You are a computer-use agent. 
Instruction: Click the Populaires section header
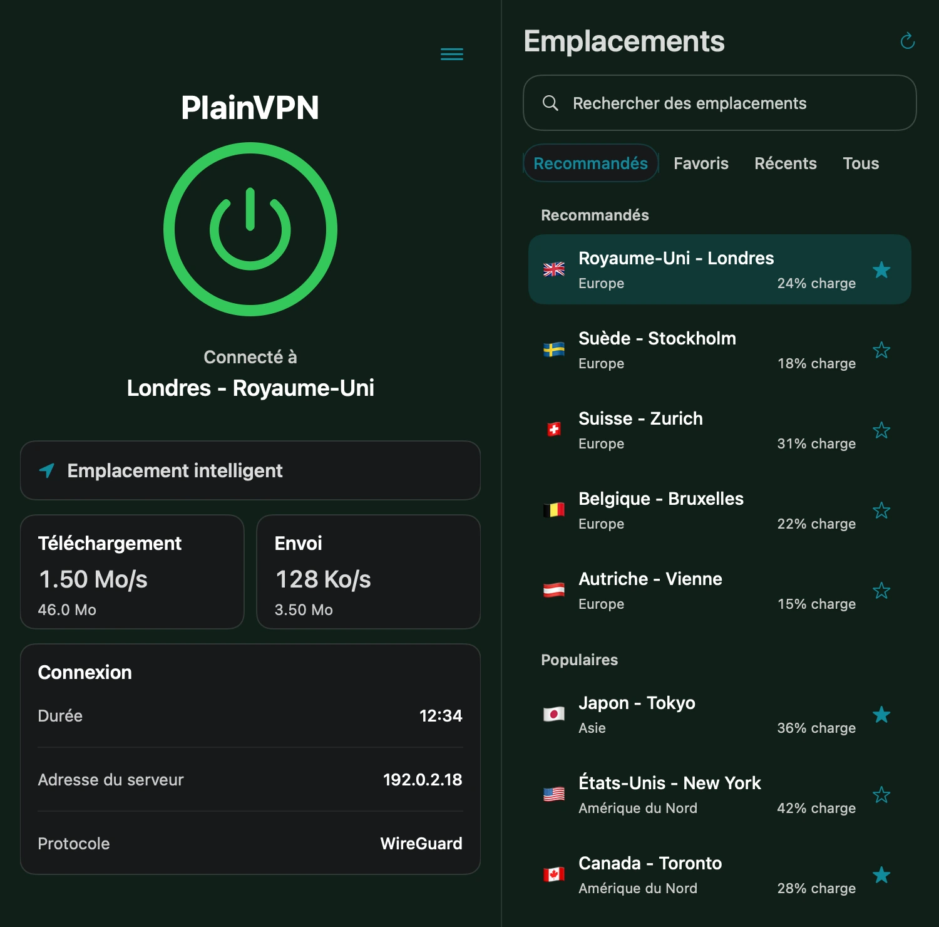pyautogui.click(x=579, y=660)
